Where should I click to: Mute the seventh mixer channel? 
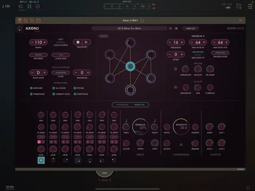tap(112, 142)
